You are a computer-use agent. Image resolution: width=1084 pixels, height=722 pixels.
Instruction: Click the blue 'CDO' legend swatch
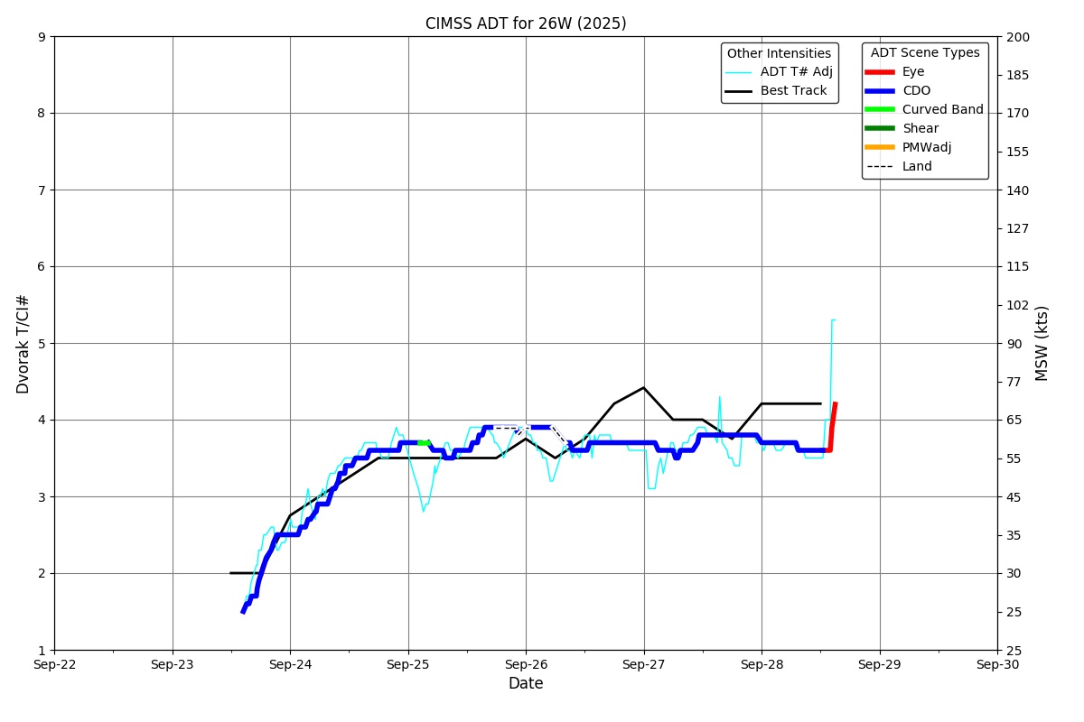[880, 91]
